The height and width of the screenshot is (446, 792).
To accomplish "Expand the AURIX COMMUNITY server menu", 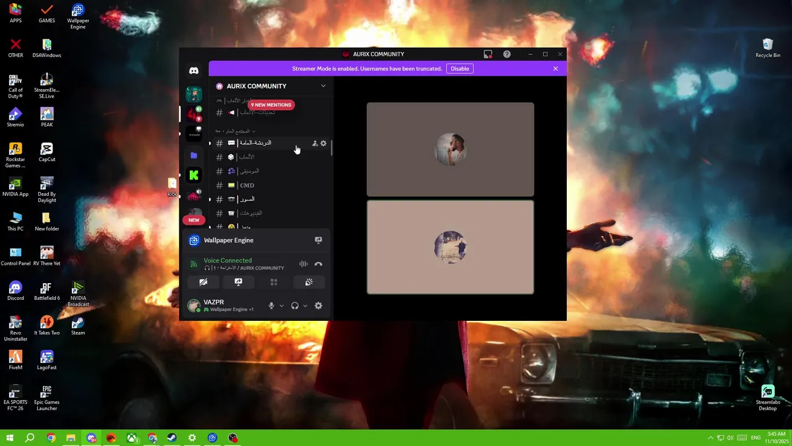I will (x=323, y=86).
